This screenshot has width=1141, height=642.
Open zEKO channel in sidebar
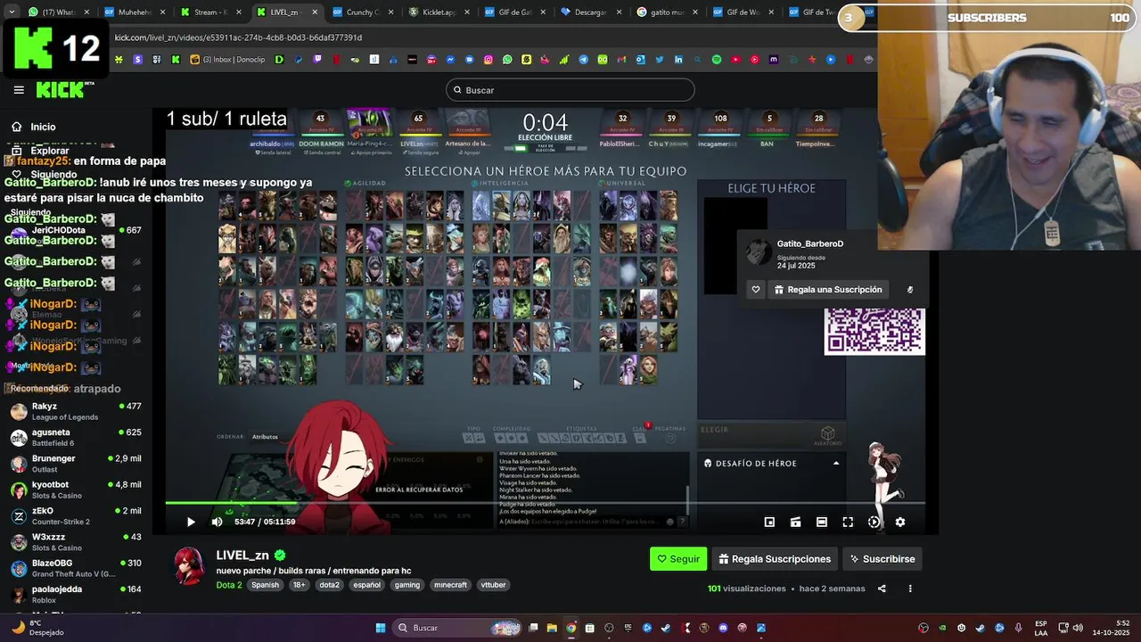pos(76,516)
